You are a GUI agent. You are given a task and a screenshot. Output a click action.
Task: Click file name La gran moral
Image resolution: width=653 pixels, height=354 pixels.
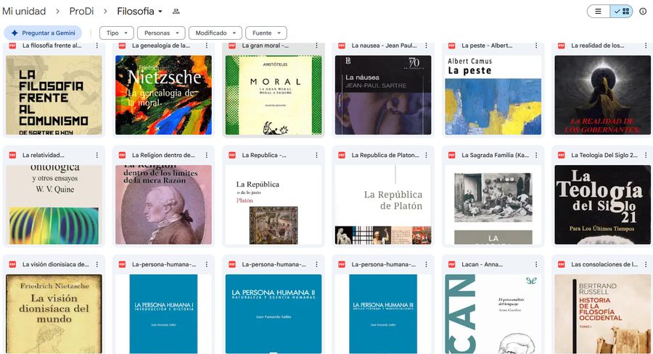[x=266, y=46]
